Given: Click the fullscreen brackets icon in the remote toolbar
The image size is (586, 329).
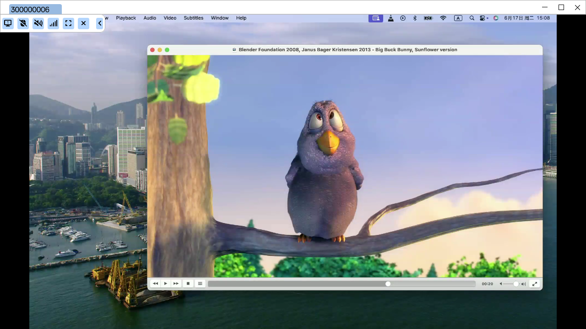Looking at the screenshot, I should (x=68, y=23).
